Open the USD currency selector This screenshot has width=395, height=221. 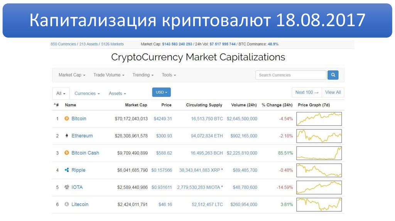point(161,92)
